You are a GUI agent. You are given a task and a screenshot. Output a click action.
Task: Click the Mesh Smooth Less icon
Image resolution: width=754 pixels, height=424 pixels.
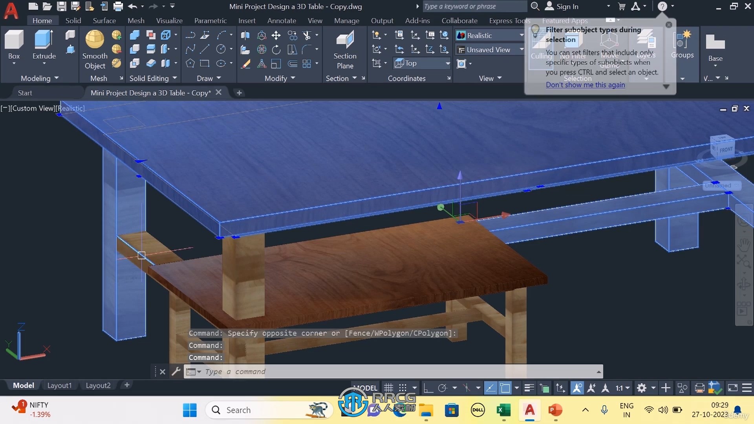[x=117, y=49]
